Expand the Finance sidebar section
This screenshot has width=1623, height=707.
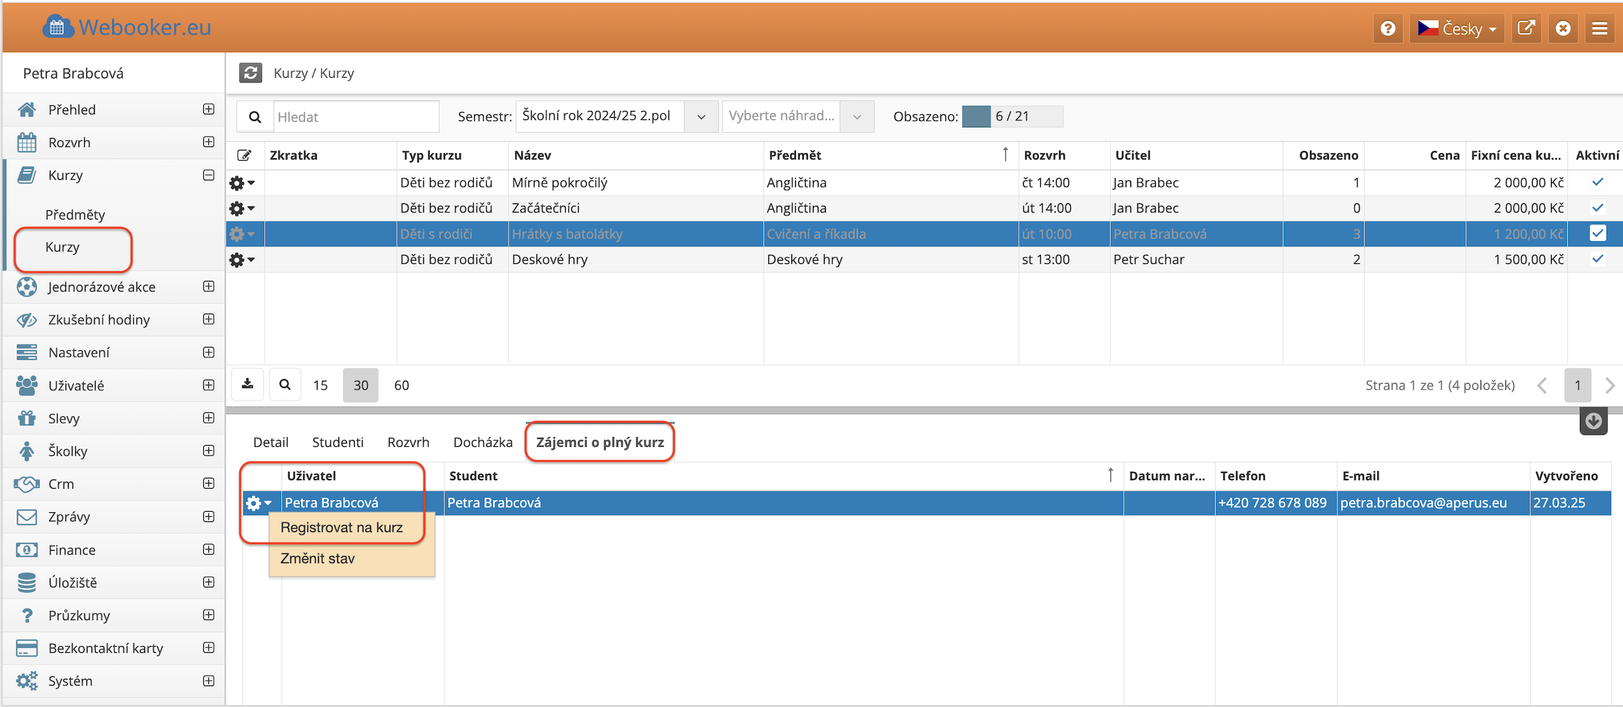(208, 550)
